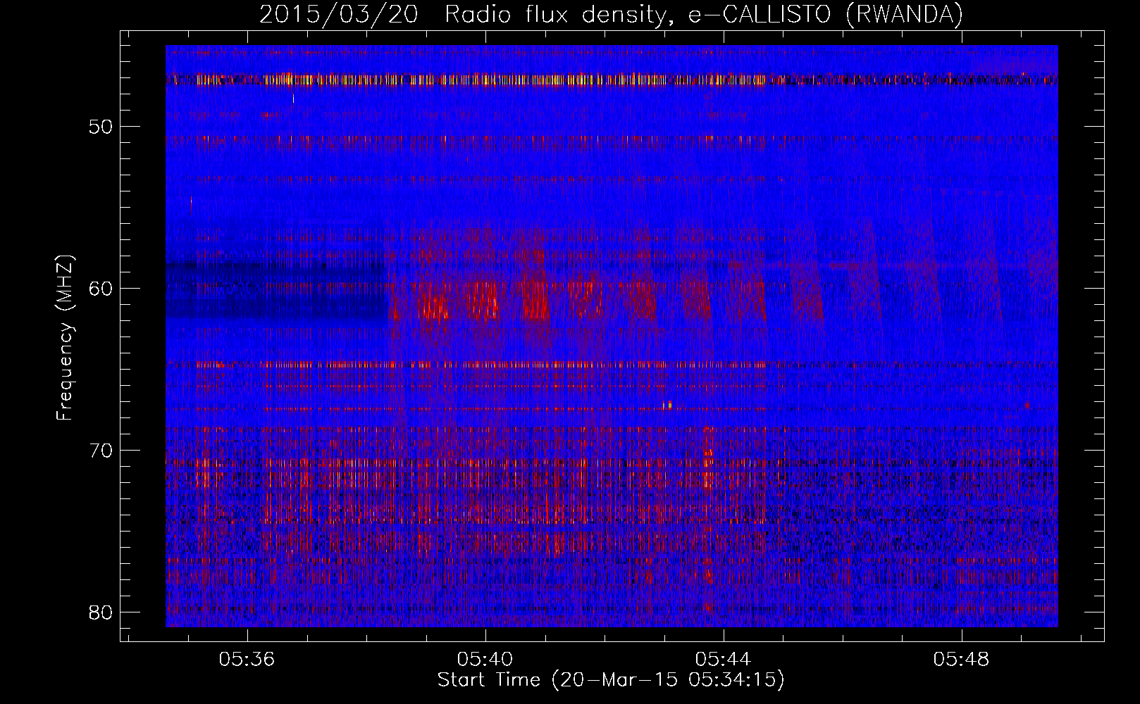Click the plot title mentioning e-CALLISTO (RWANDA)
The height and width of the screenshot is (704, 1140).
pyautogui.click(x=611, y=14)
